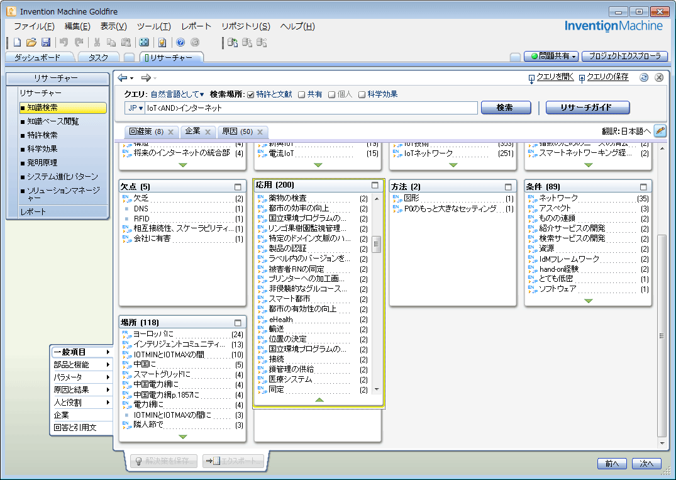Click the 応用 list scroll-down arrow
The height and width of the screenshot is (480, 676).
pos(377,389)
